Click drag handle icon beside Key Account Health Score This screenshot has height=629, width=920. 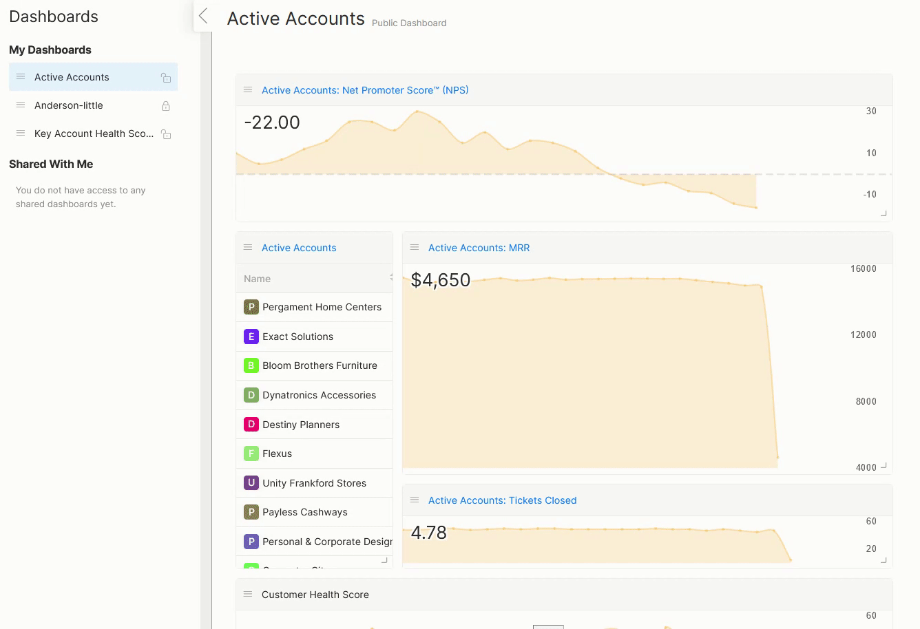click(21, 133)
